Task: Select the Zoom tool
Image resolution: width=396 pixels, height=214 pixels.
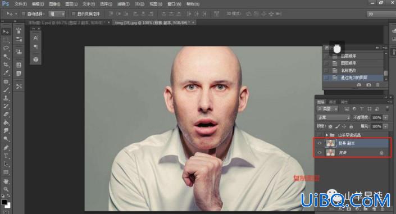Action: coord(6,189)
